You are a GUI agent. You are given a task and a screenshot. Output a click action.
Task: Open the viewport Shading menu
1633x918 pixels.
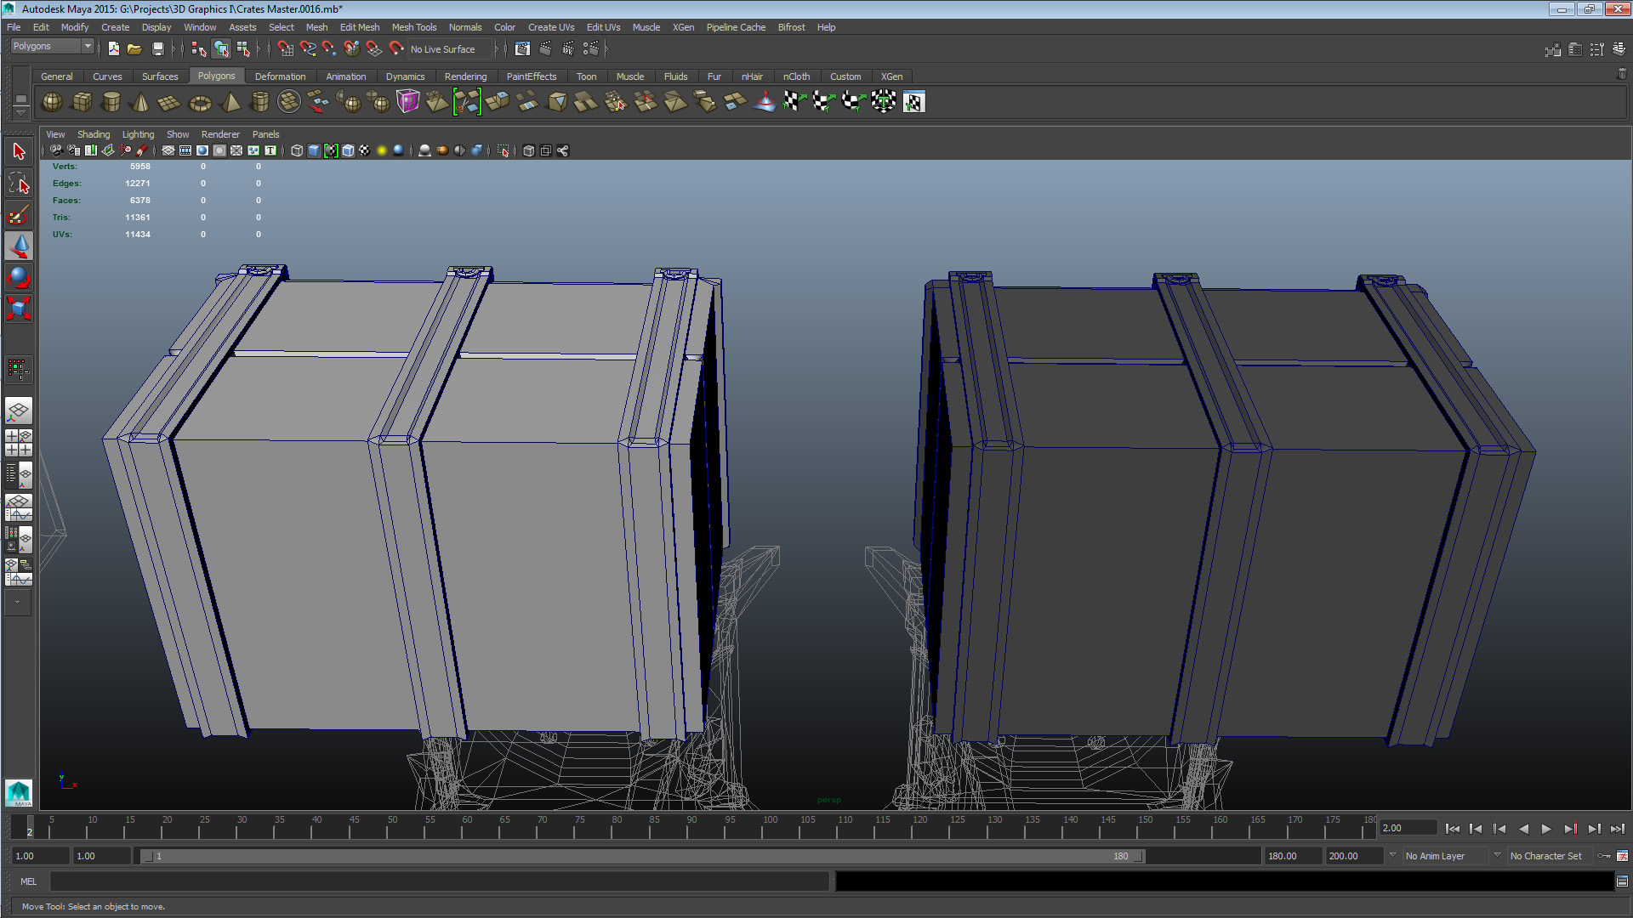pos(93,134)
